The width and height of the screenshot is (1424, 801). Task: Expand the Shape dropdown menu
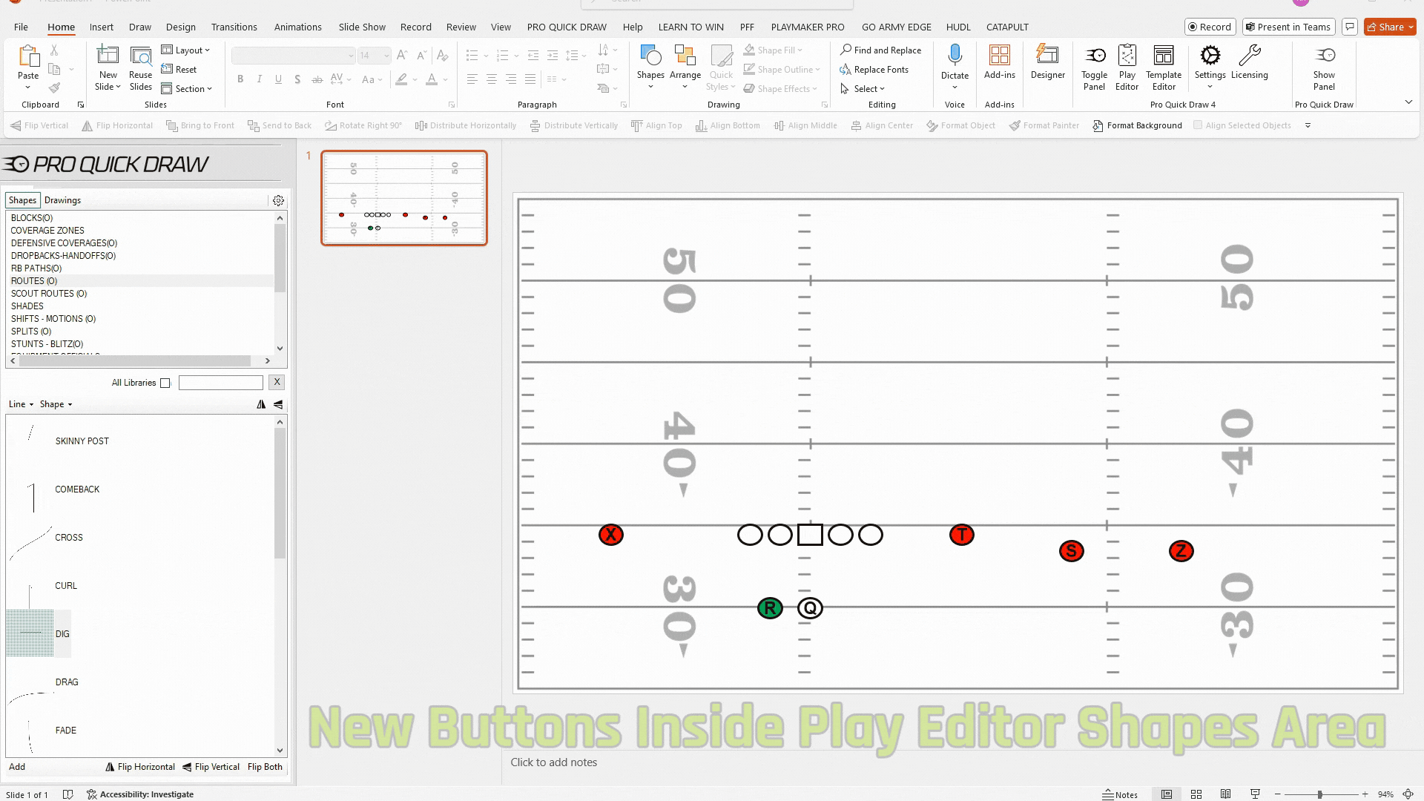point(56,404)
